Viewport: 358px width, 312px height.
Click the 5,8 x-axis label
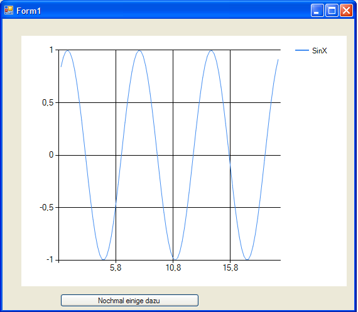coord(116,267)
